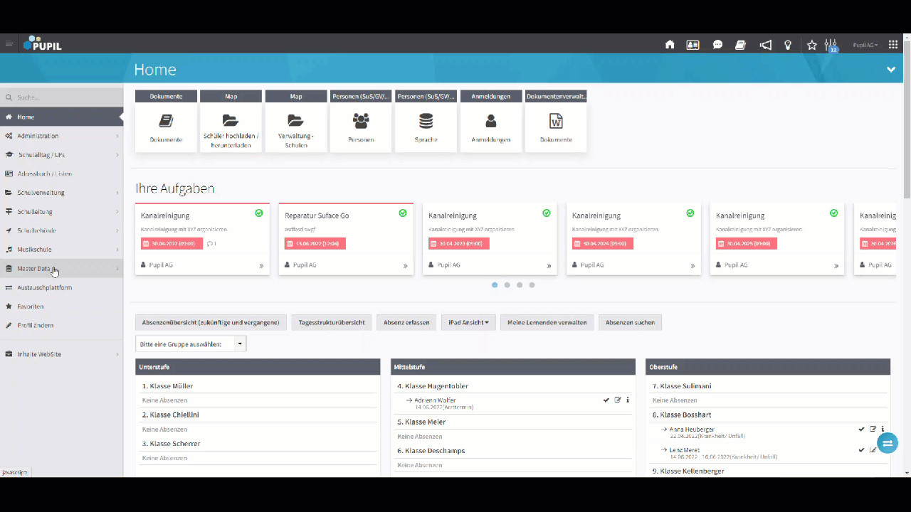Collapse the Home header with the chevron
The height and width of the screenshot is (512, 911).
click(x=890, y=70)
